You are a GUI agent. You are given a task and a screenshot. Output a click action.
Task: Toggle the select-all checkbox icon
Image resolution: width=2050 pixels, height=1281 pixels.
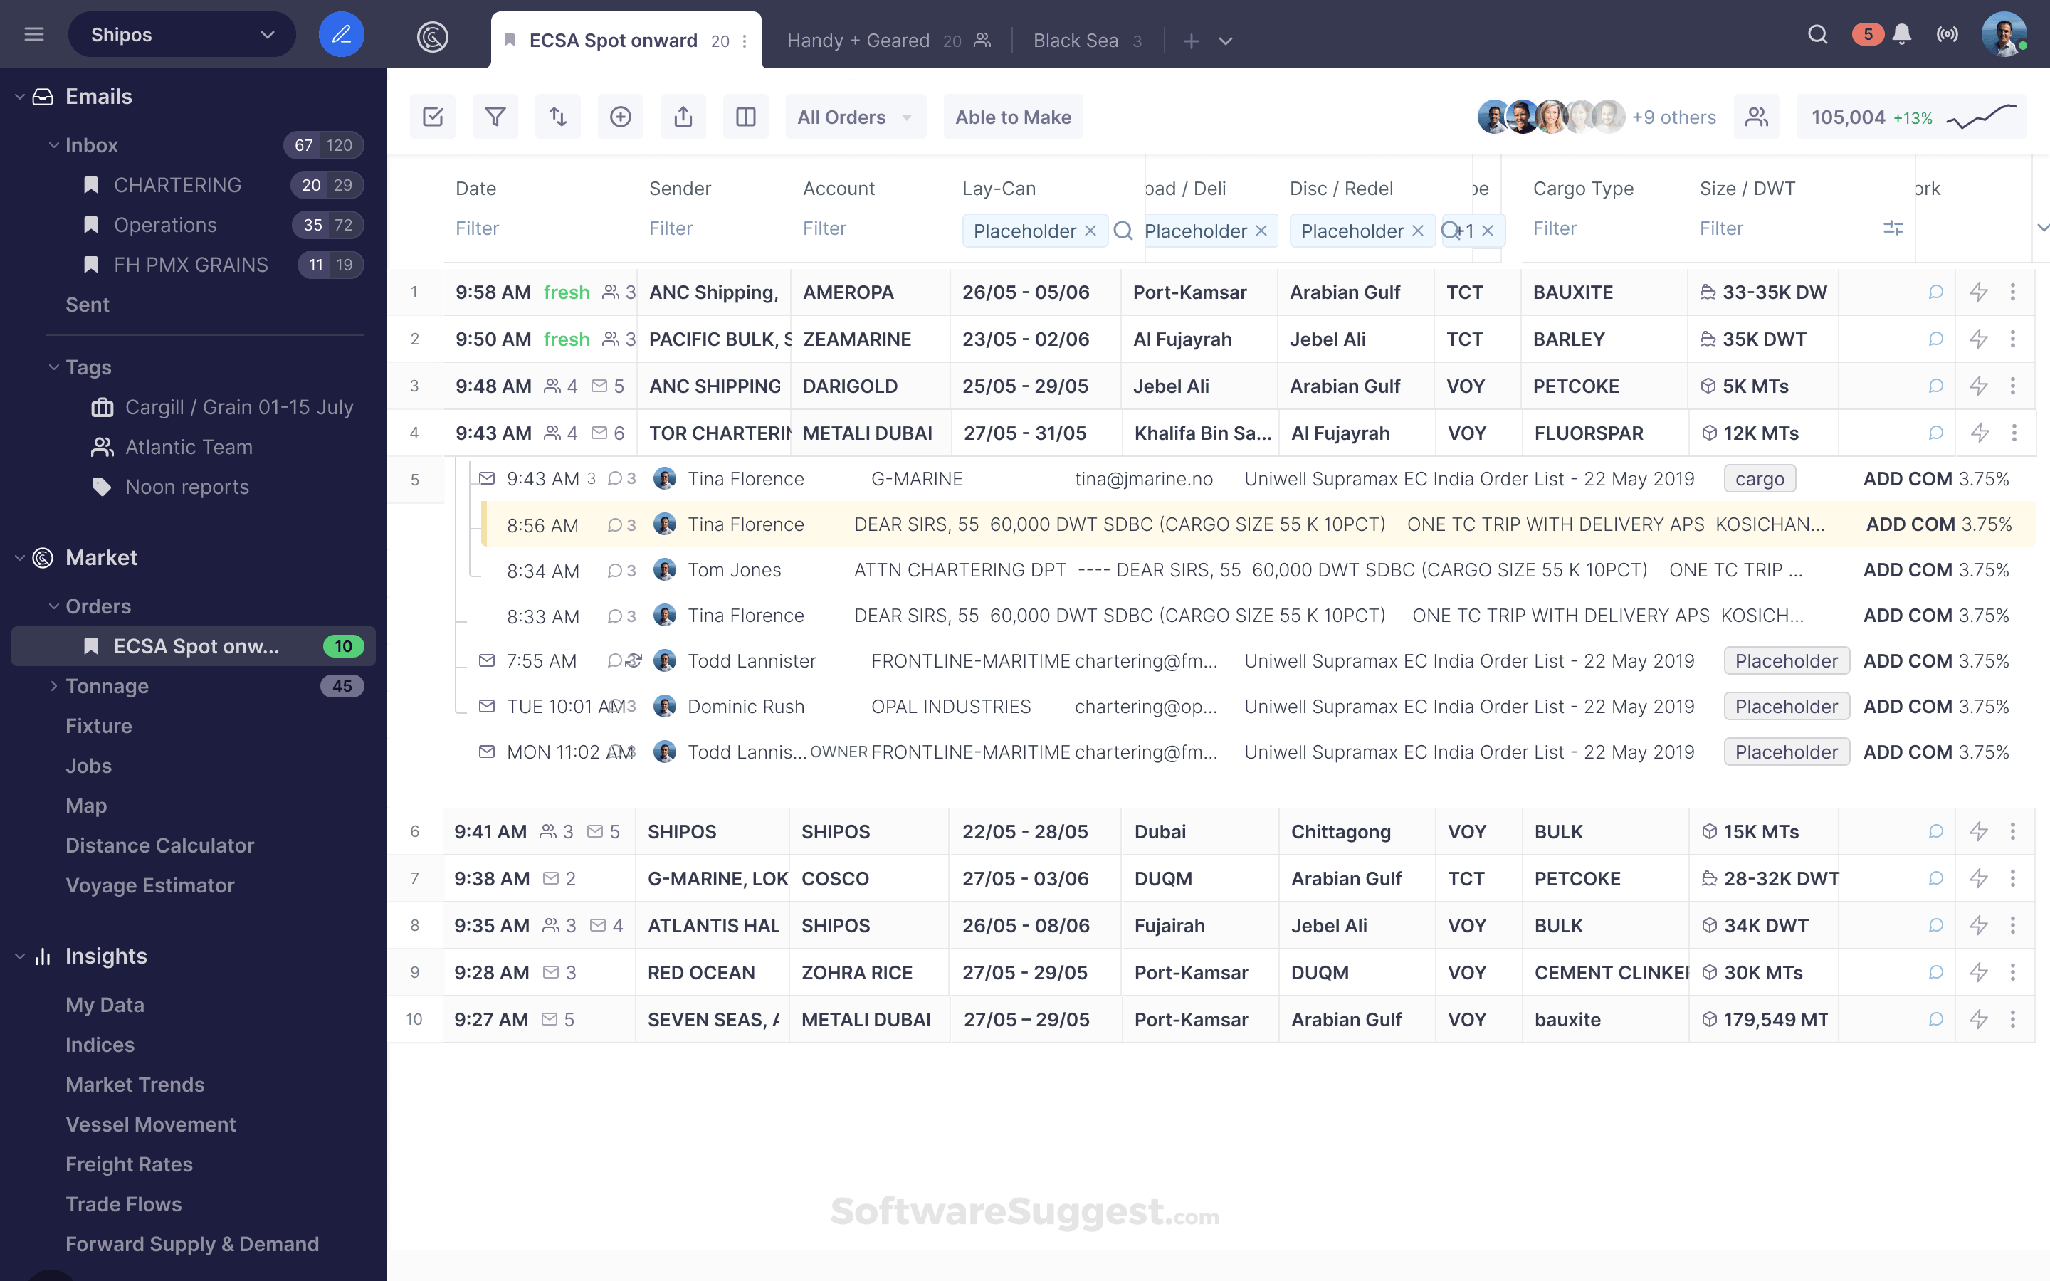click(433, 117)
